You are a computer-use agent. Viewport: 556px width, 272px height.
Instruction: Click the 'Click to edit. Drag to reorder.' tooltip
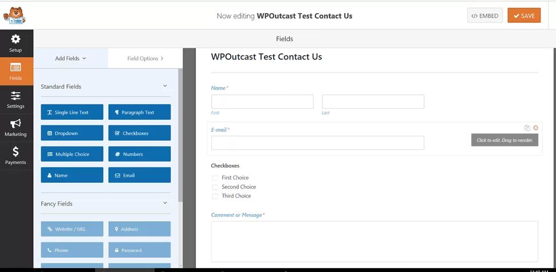click(x=504, y=140)
